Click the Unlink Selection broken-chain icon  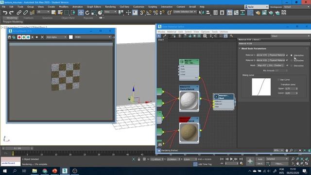[26, 13]
